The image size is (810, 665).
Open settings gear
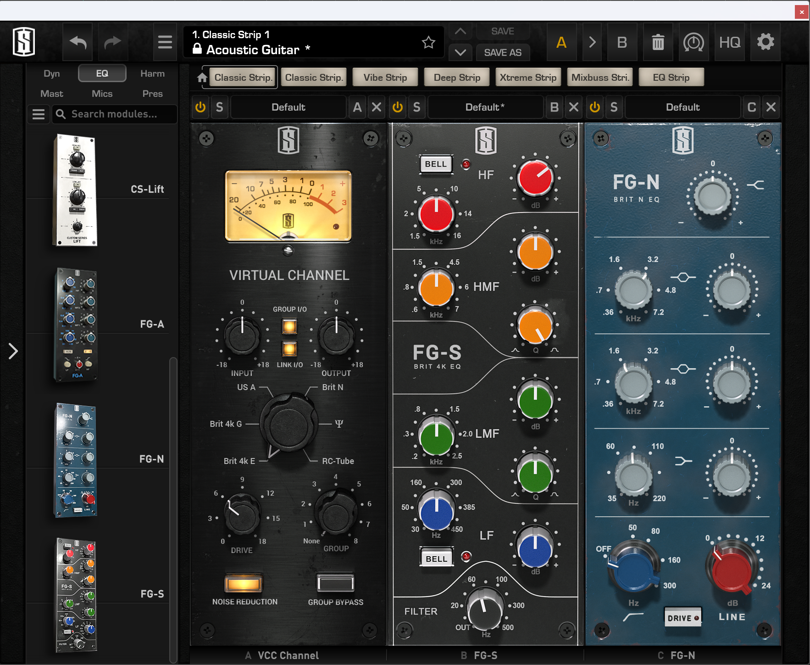coord(766,42)
